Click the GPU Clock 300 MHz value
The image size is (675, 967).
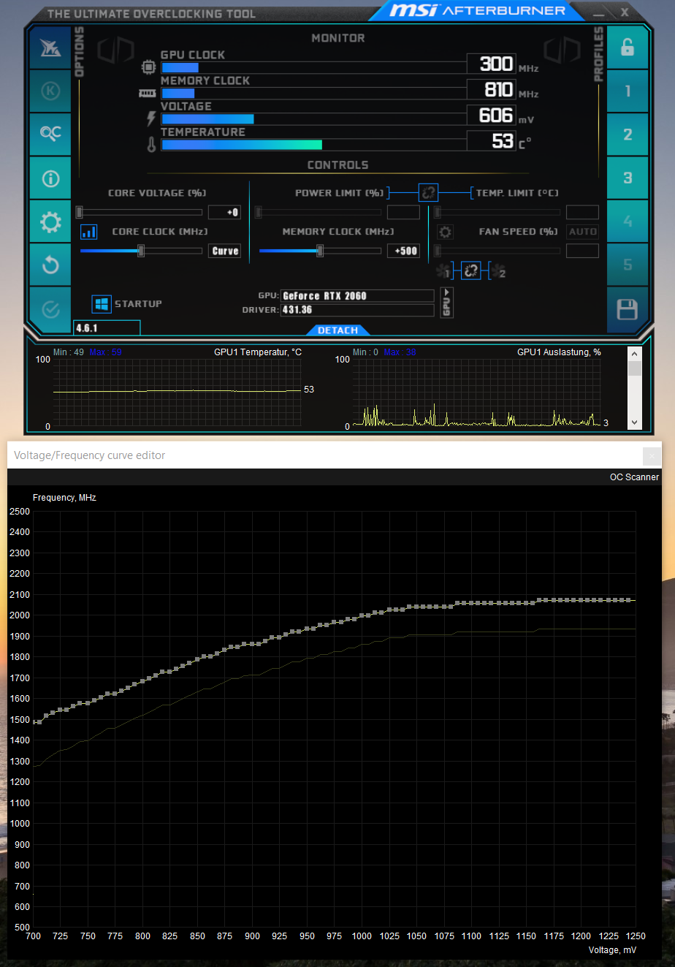point(491,64)
